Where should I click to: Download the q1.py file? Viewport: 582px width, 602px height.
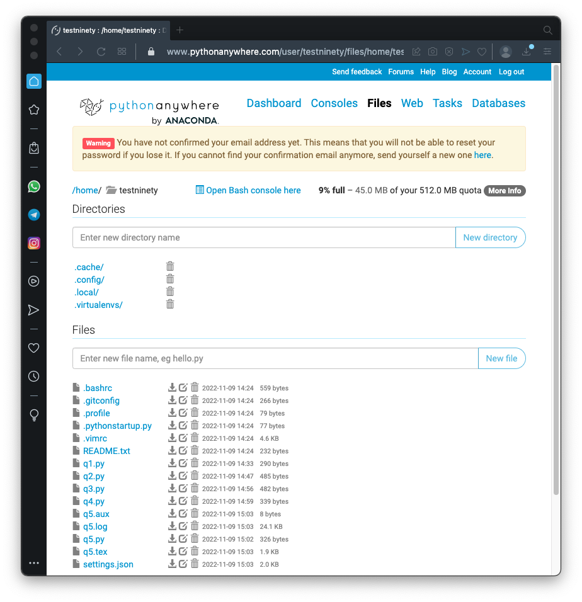(172, 463)
